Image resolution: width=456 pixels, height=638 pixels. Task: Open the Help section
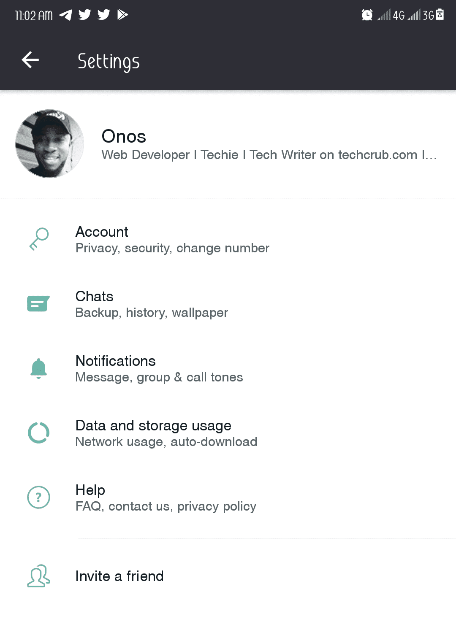pyautogui.click(x=166, y=497)
